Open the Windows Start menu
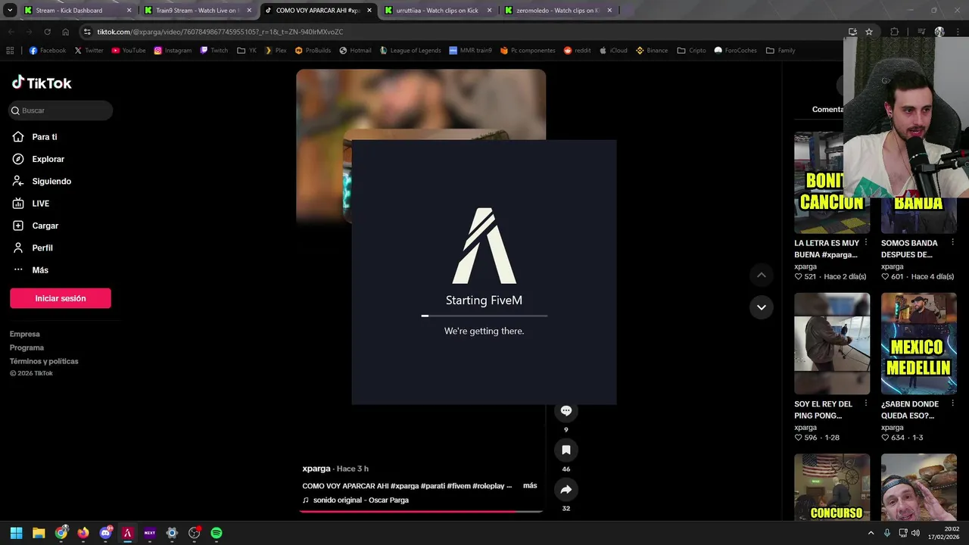Image resolution: width=969 pixels, height=545 pixels. (16, 533)
